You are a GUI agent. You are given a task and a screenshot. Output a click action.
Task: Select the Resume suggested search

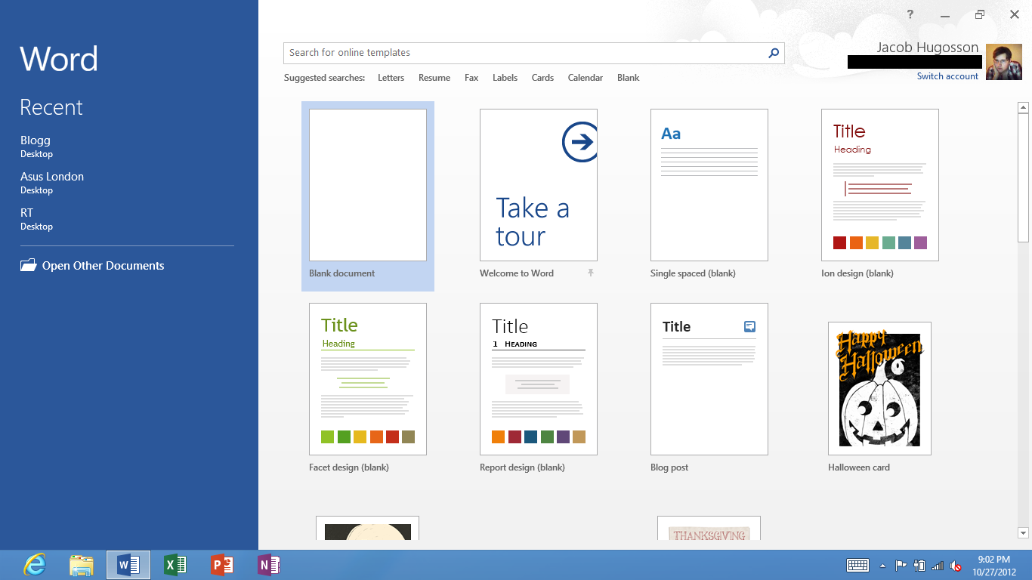coord(434,77)
